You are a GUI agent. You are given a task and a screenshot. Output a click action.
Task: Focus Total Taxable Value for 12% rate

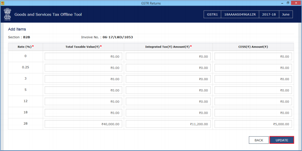(x=83, y=101)
